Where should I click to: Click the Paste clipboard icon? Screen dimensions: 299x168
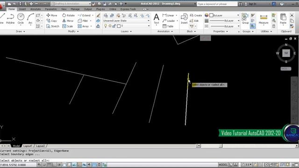[x=283, y=19]
